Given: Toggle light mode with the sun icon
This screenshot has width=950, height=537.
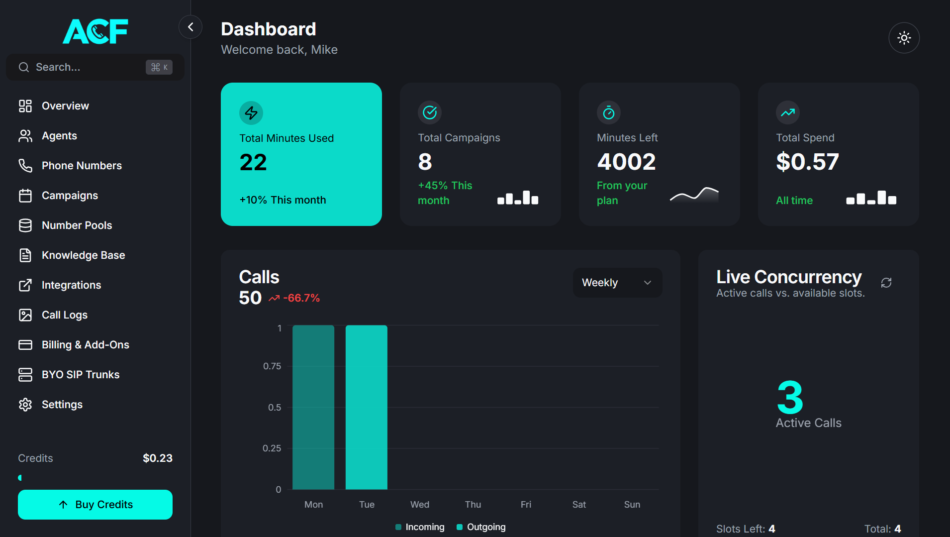Looking at the screenshot, I should (x=904, y=38).
